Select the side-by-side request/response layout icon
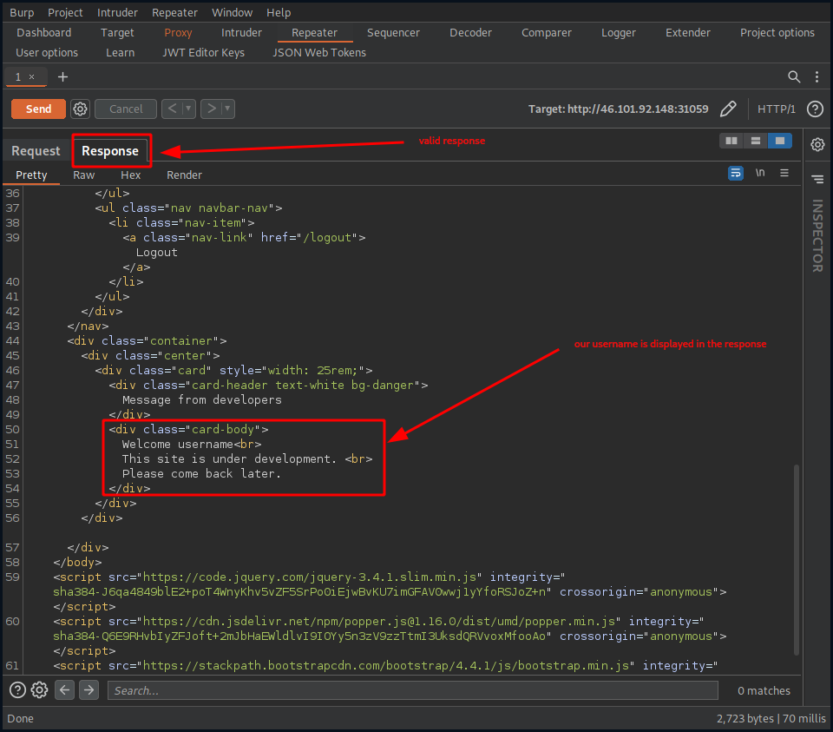833x732 pixels. coord(731,140)
